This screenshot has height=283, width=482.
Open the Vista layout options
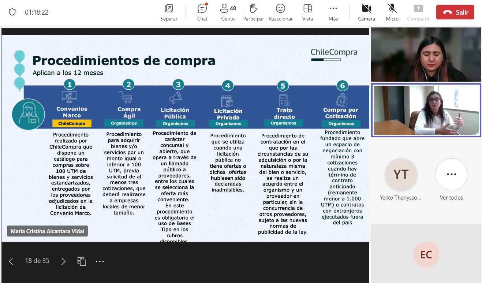tap(307, 12)
